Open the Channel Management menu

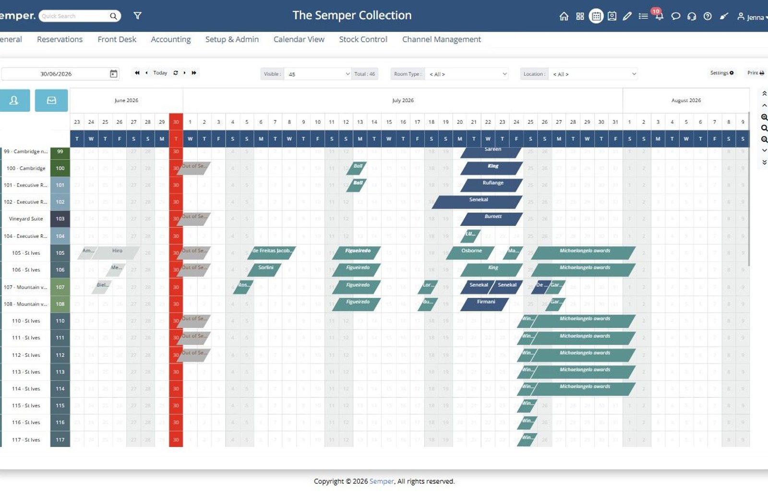(442, 39)
